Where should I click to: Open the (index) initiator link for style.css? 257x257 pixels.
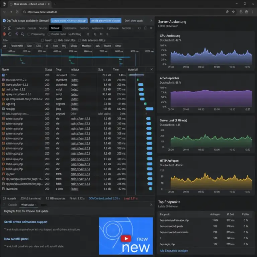point(75,80)
